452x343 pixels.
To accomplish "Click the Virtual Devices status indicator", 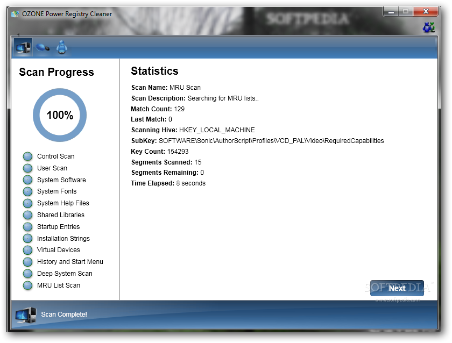I will tap(27, 250).
